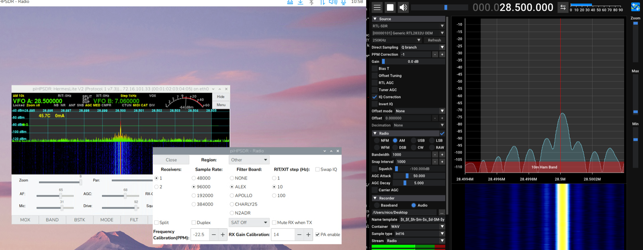
Task: Open the SDR++ hamburger menu
Action: [377, 7]
